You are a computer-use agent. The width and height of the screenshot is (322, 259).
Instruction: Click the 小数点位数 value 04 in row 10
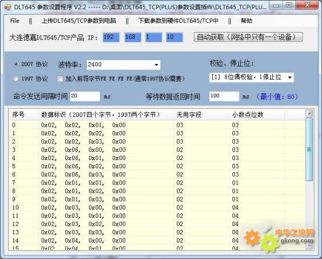pyautogui.click(x=235, y=207)
